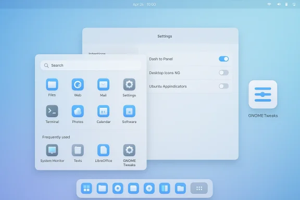Open Settings from the app grid

[x=129, y=84]
